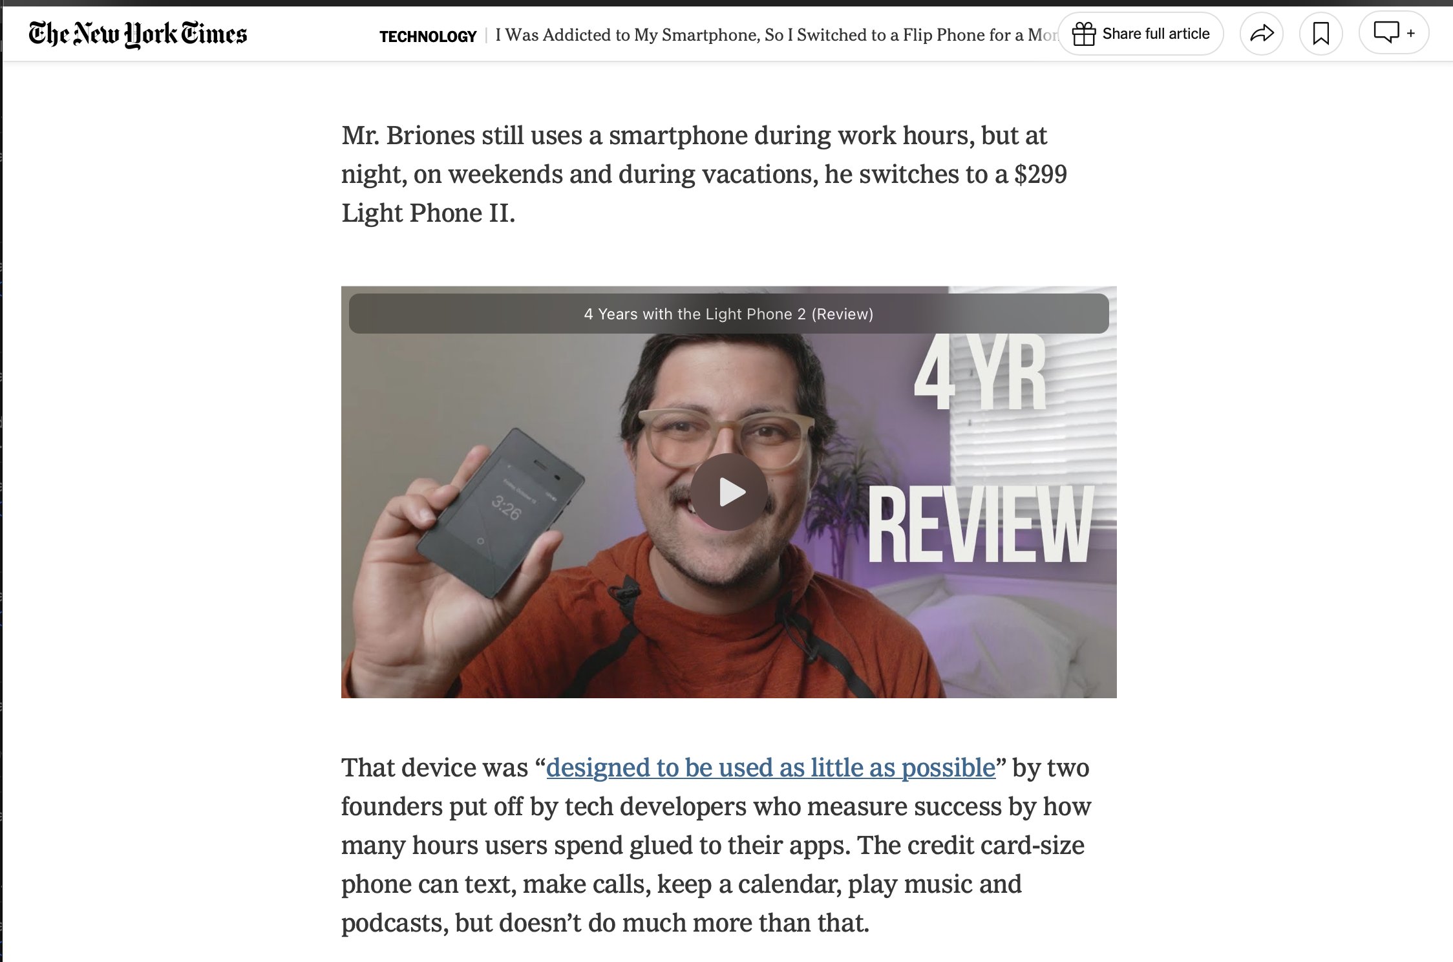The height and width of the screenshot is (962, 1453).
Task: Click the Share full article button
Action: coord(1141,34)
